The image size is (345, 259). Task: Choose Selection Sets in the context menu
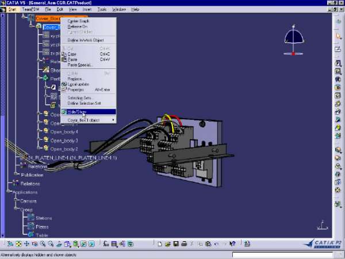click(x=89, y=98)
